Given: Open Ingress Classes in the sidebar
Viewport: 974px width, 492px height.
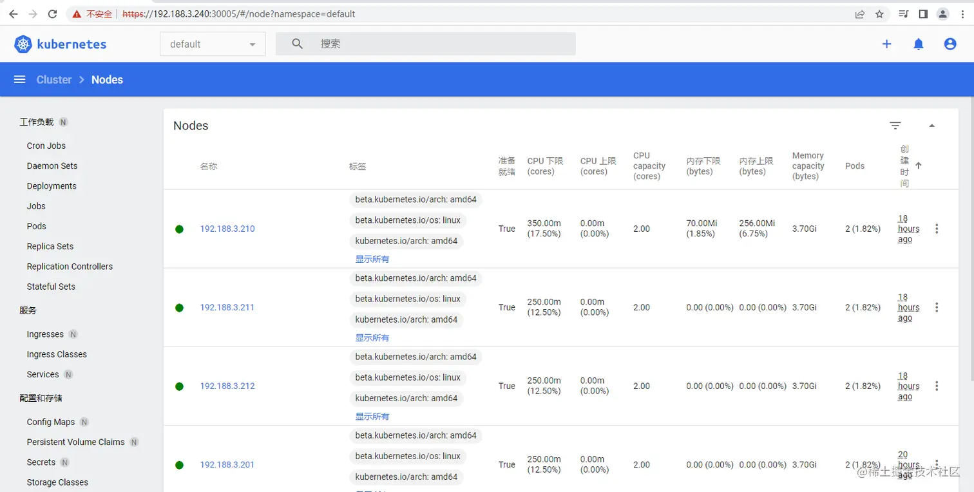Looking at the screenshot, I should tap(57, 354).
